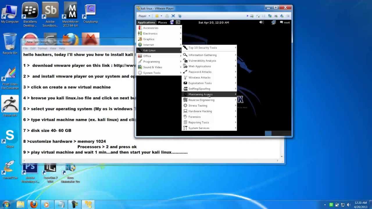Open Wireless Attacks submenu
Image resolution: width=372 pixels, height=209 pixels.
pyautogui.click(x=210, y=78)
